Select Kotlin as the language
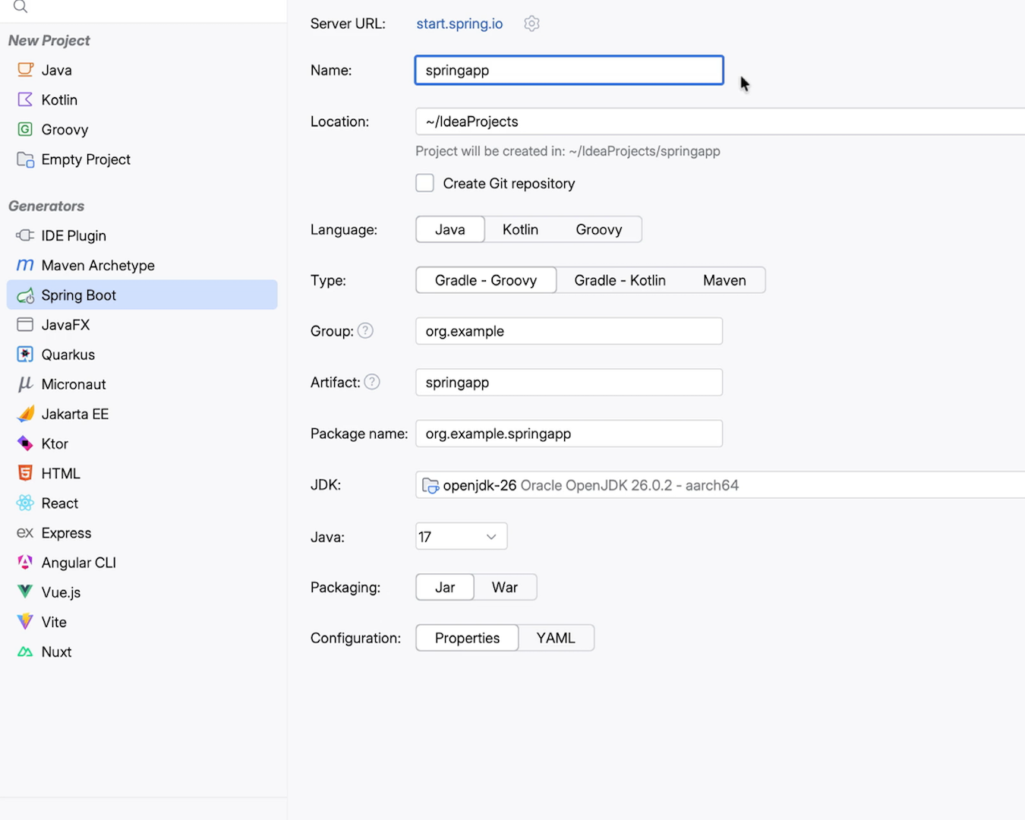This screenshot has height=820, width=1025. [x=520, y=229]
